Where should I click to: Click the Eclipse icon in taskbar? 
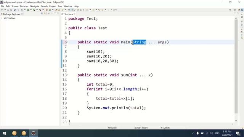pyautogui.click(x=33, y=133)
